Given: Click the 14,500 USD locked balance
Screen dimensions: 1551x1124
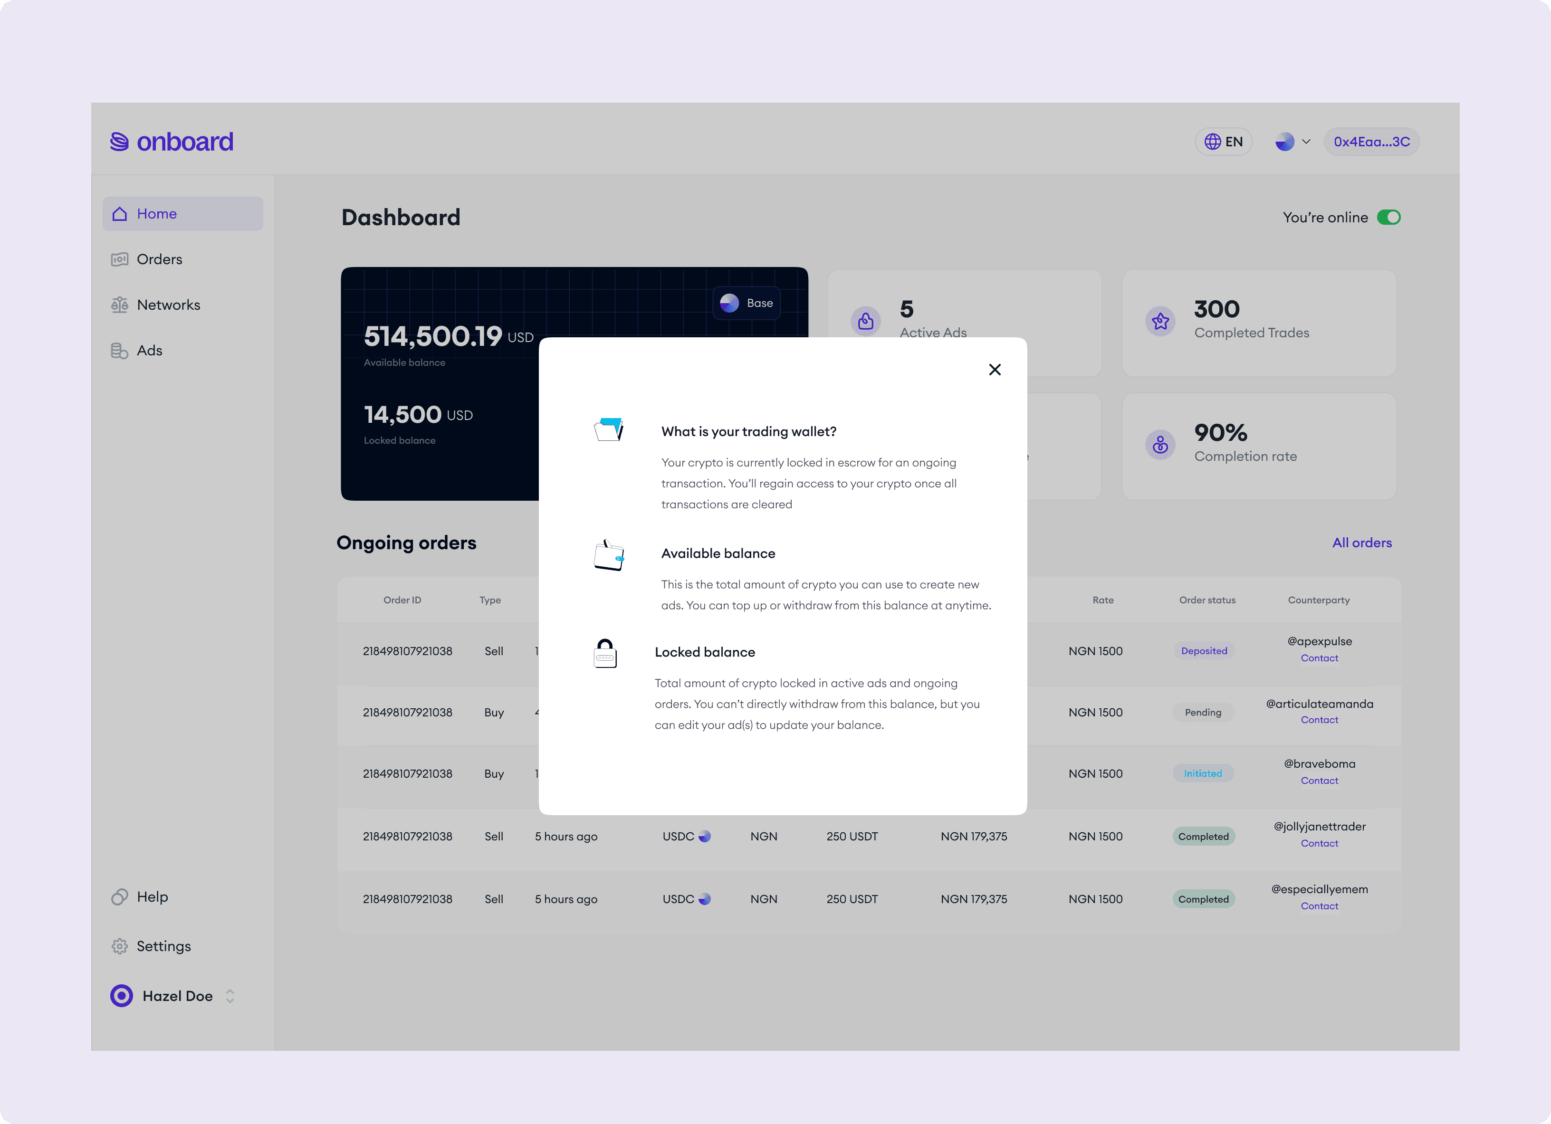Looking at the screenshot, I should pyautogui.click(x=418, y=414).
